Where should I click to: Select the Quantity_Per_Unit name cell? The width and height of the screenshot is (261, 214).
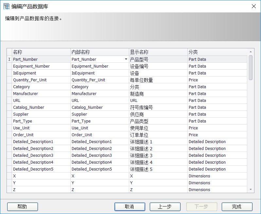tap(41, 80)
